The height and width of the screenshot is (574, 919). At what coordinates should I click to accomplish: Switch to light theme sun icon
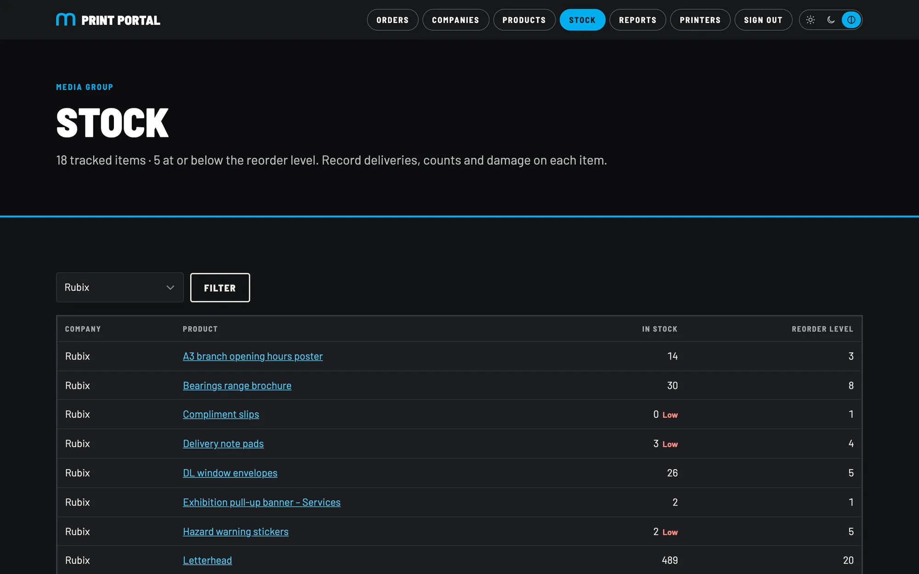(x=811, y=20)
